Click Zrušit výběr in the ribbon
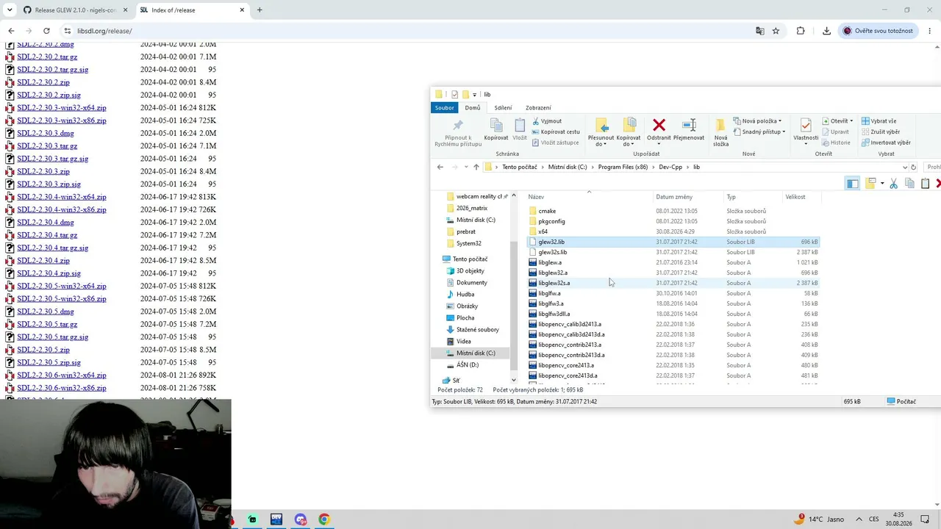 880,132
